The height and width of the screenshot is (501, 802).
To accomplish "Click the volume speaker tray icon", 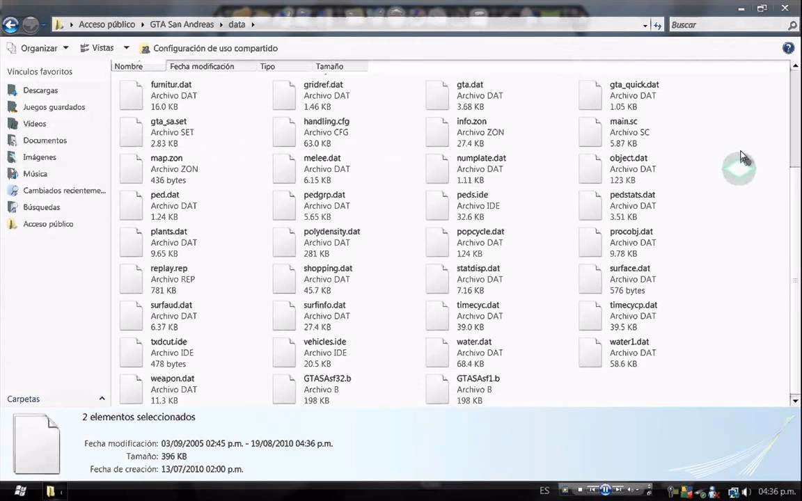I will (x=746, y=492).
